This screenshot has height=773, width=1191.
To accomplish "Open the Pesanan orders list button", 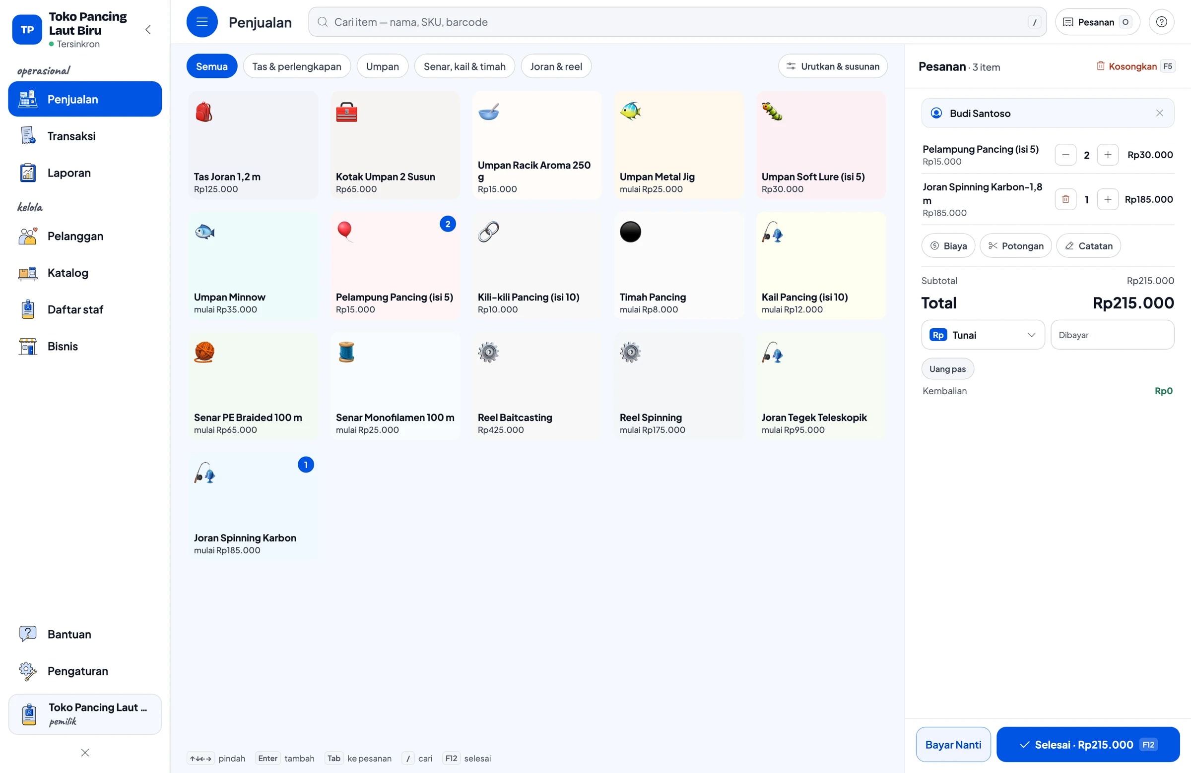I will (x=1097, y=22).
